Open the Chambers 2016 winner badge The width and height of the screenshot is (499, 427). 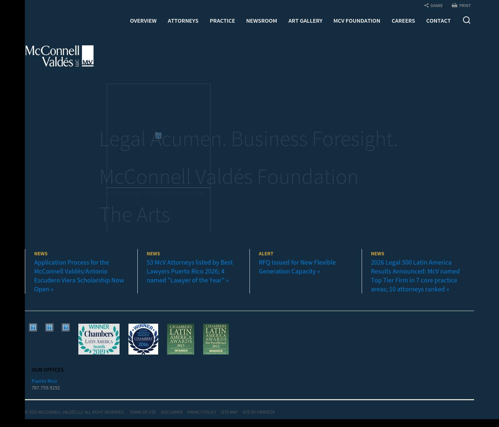pos(143,339)
